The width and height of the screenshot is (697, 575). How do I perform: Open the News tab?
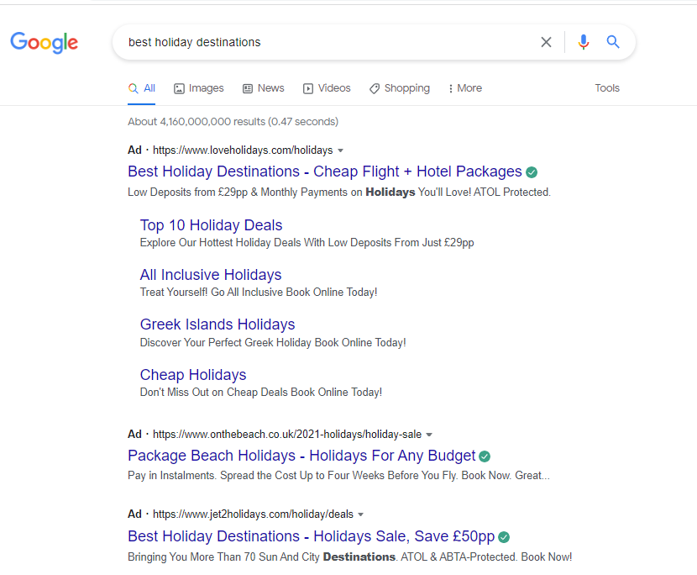(x=264, y=88)
